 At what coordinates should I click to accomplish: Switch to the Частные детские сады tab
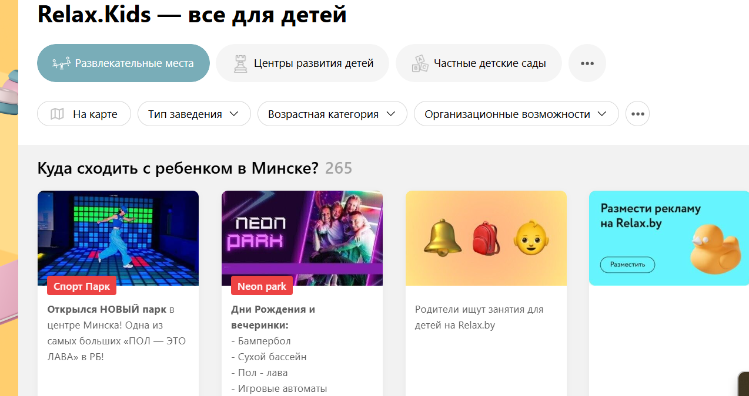pos(479,63)
